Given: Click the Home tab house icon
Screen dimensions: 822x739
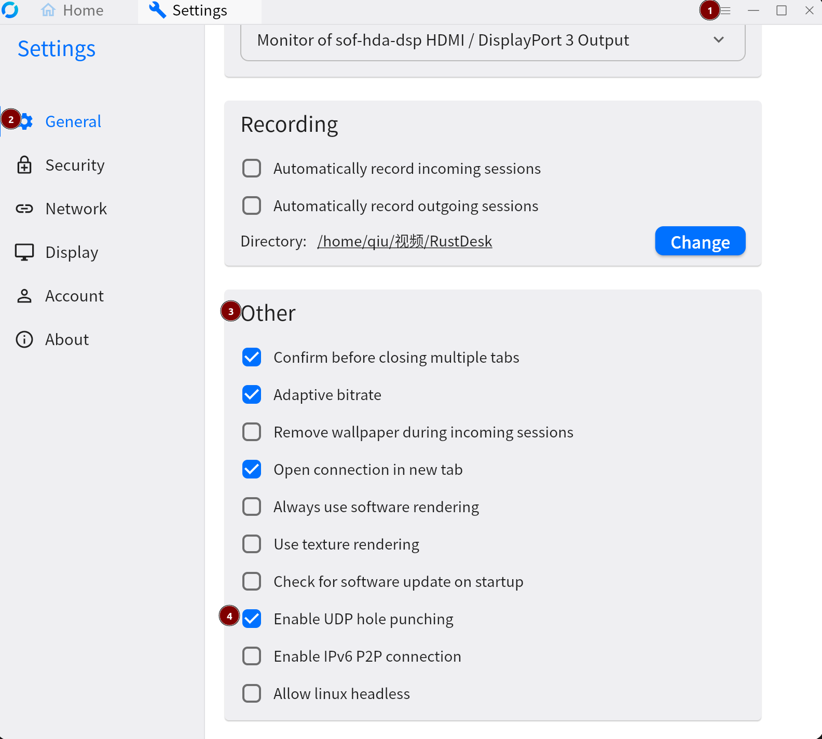Looking at the screenshot, I should point(48,10).
